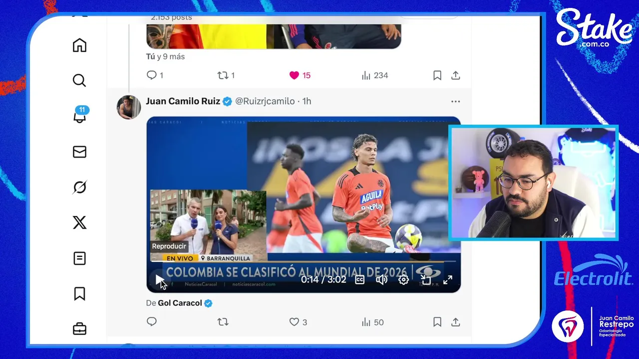Open the 'Tú y 9 más' likes text
This screenshot has width=639, height=359.
coord(165,56)
